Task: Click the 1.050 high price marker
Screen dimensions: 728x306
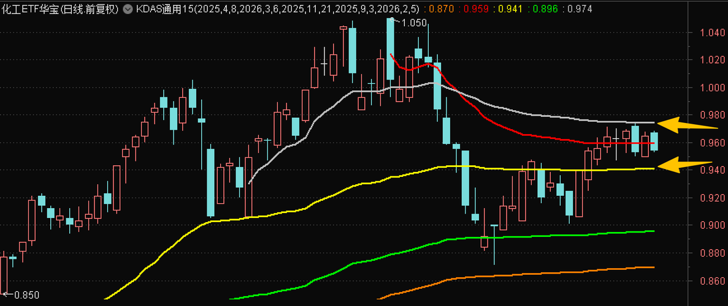Action: click(x=414, y=23)
